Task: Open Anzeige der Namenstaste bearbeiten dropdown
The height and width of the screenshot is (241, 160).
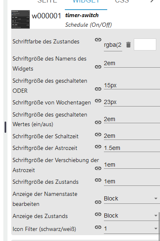Action: 132,198
